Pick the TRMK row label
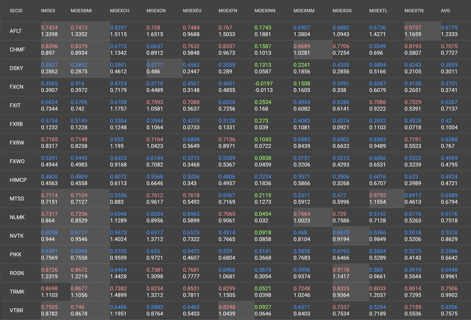Viewport: 471px width, 320px height. point(17,292)
